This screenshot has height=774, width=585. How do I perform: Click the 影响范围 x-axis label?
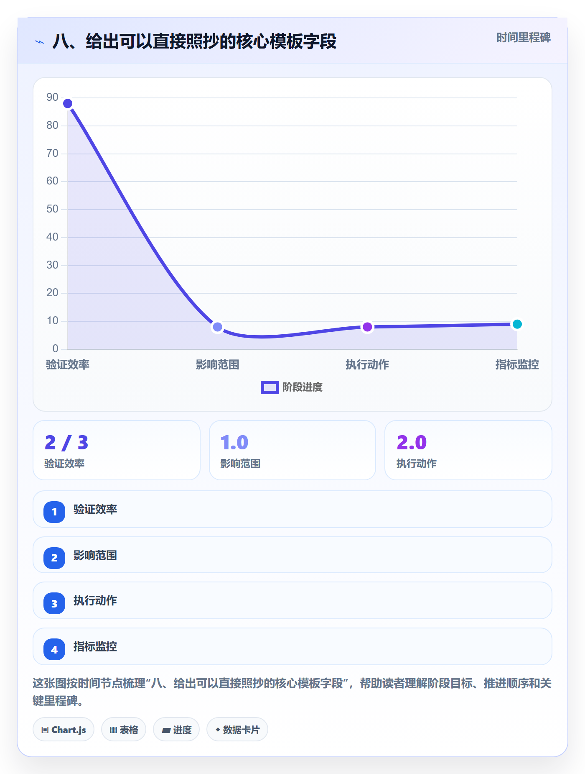(x=217, y=365)
